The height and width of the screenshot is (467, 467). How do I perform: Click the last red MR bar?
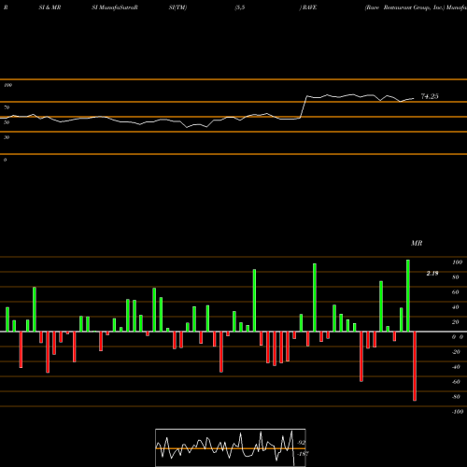415,366
